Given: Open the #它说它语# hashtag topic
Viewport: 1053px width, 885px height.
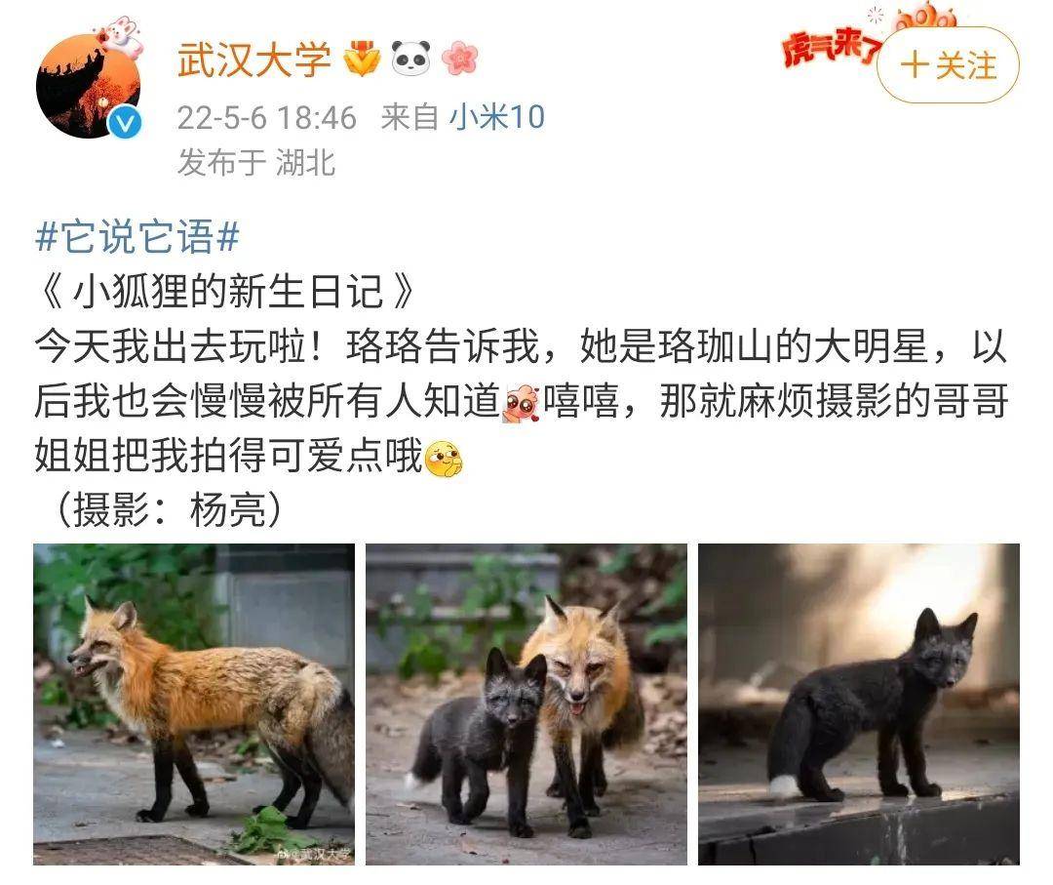Looking at the screenshot, I should tap(137, 236).
